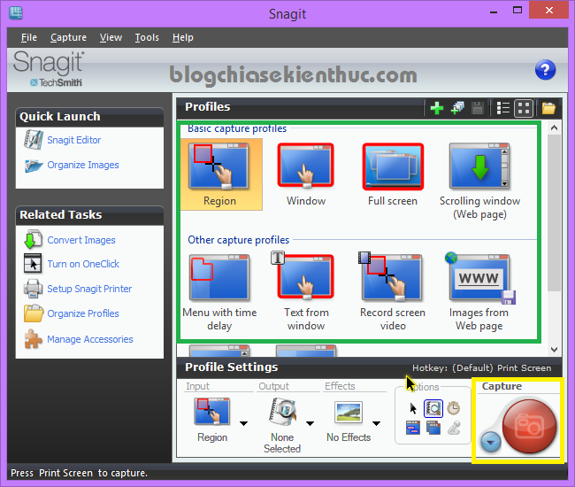Toggle Keep links option icon

coord(413,428)
